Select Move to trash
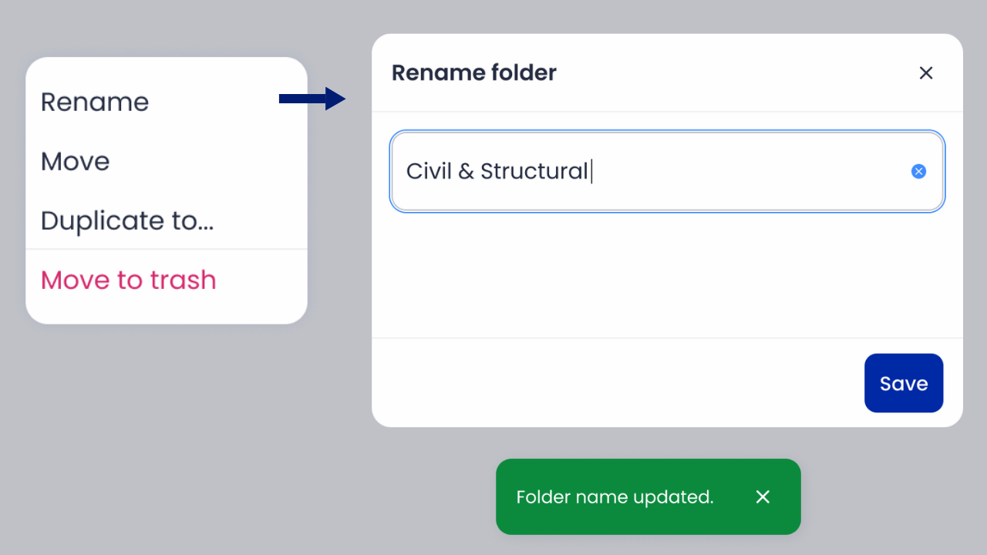Image resolution: width=987 pixels, height=555 pixels. point(129,280)
